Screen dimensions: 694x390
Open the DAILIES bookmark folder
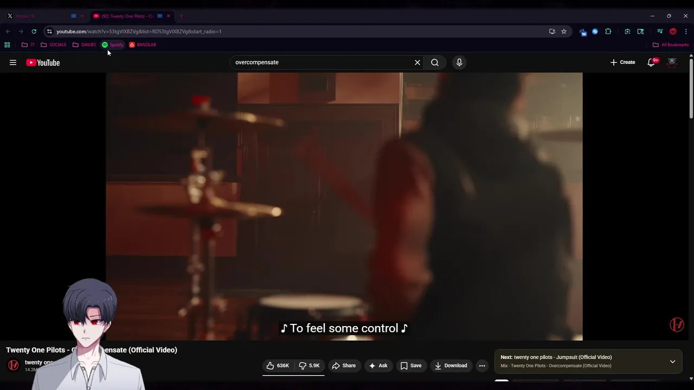(84, 45)
